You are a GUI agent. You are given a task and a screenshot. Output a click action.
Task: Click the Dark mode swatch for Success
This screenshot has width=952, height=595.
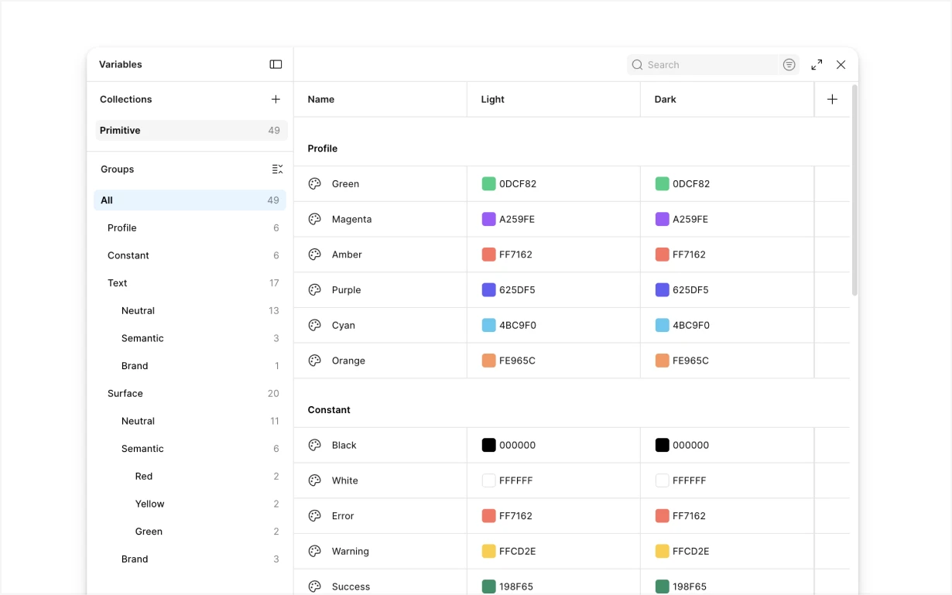662,586
